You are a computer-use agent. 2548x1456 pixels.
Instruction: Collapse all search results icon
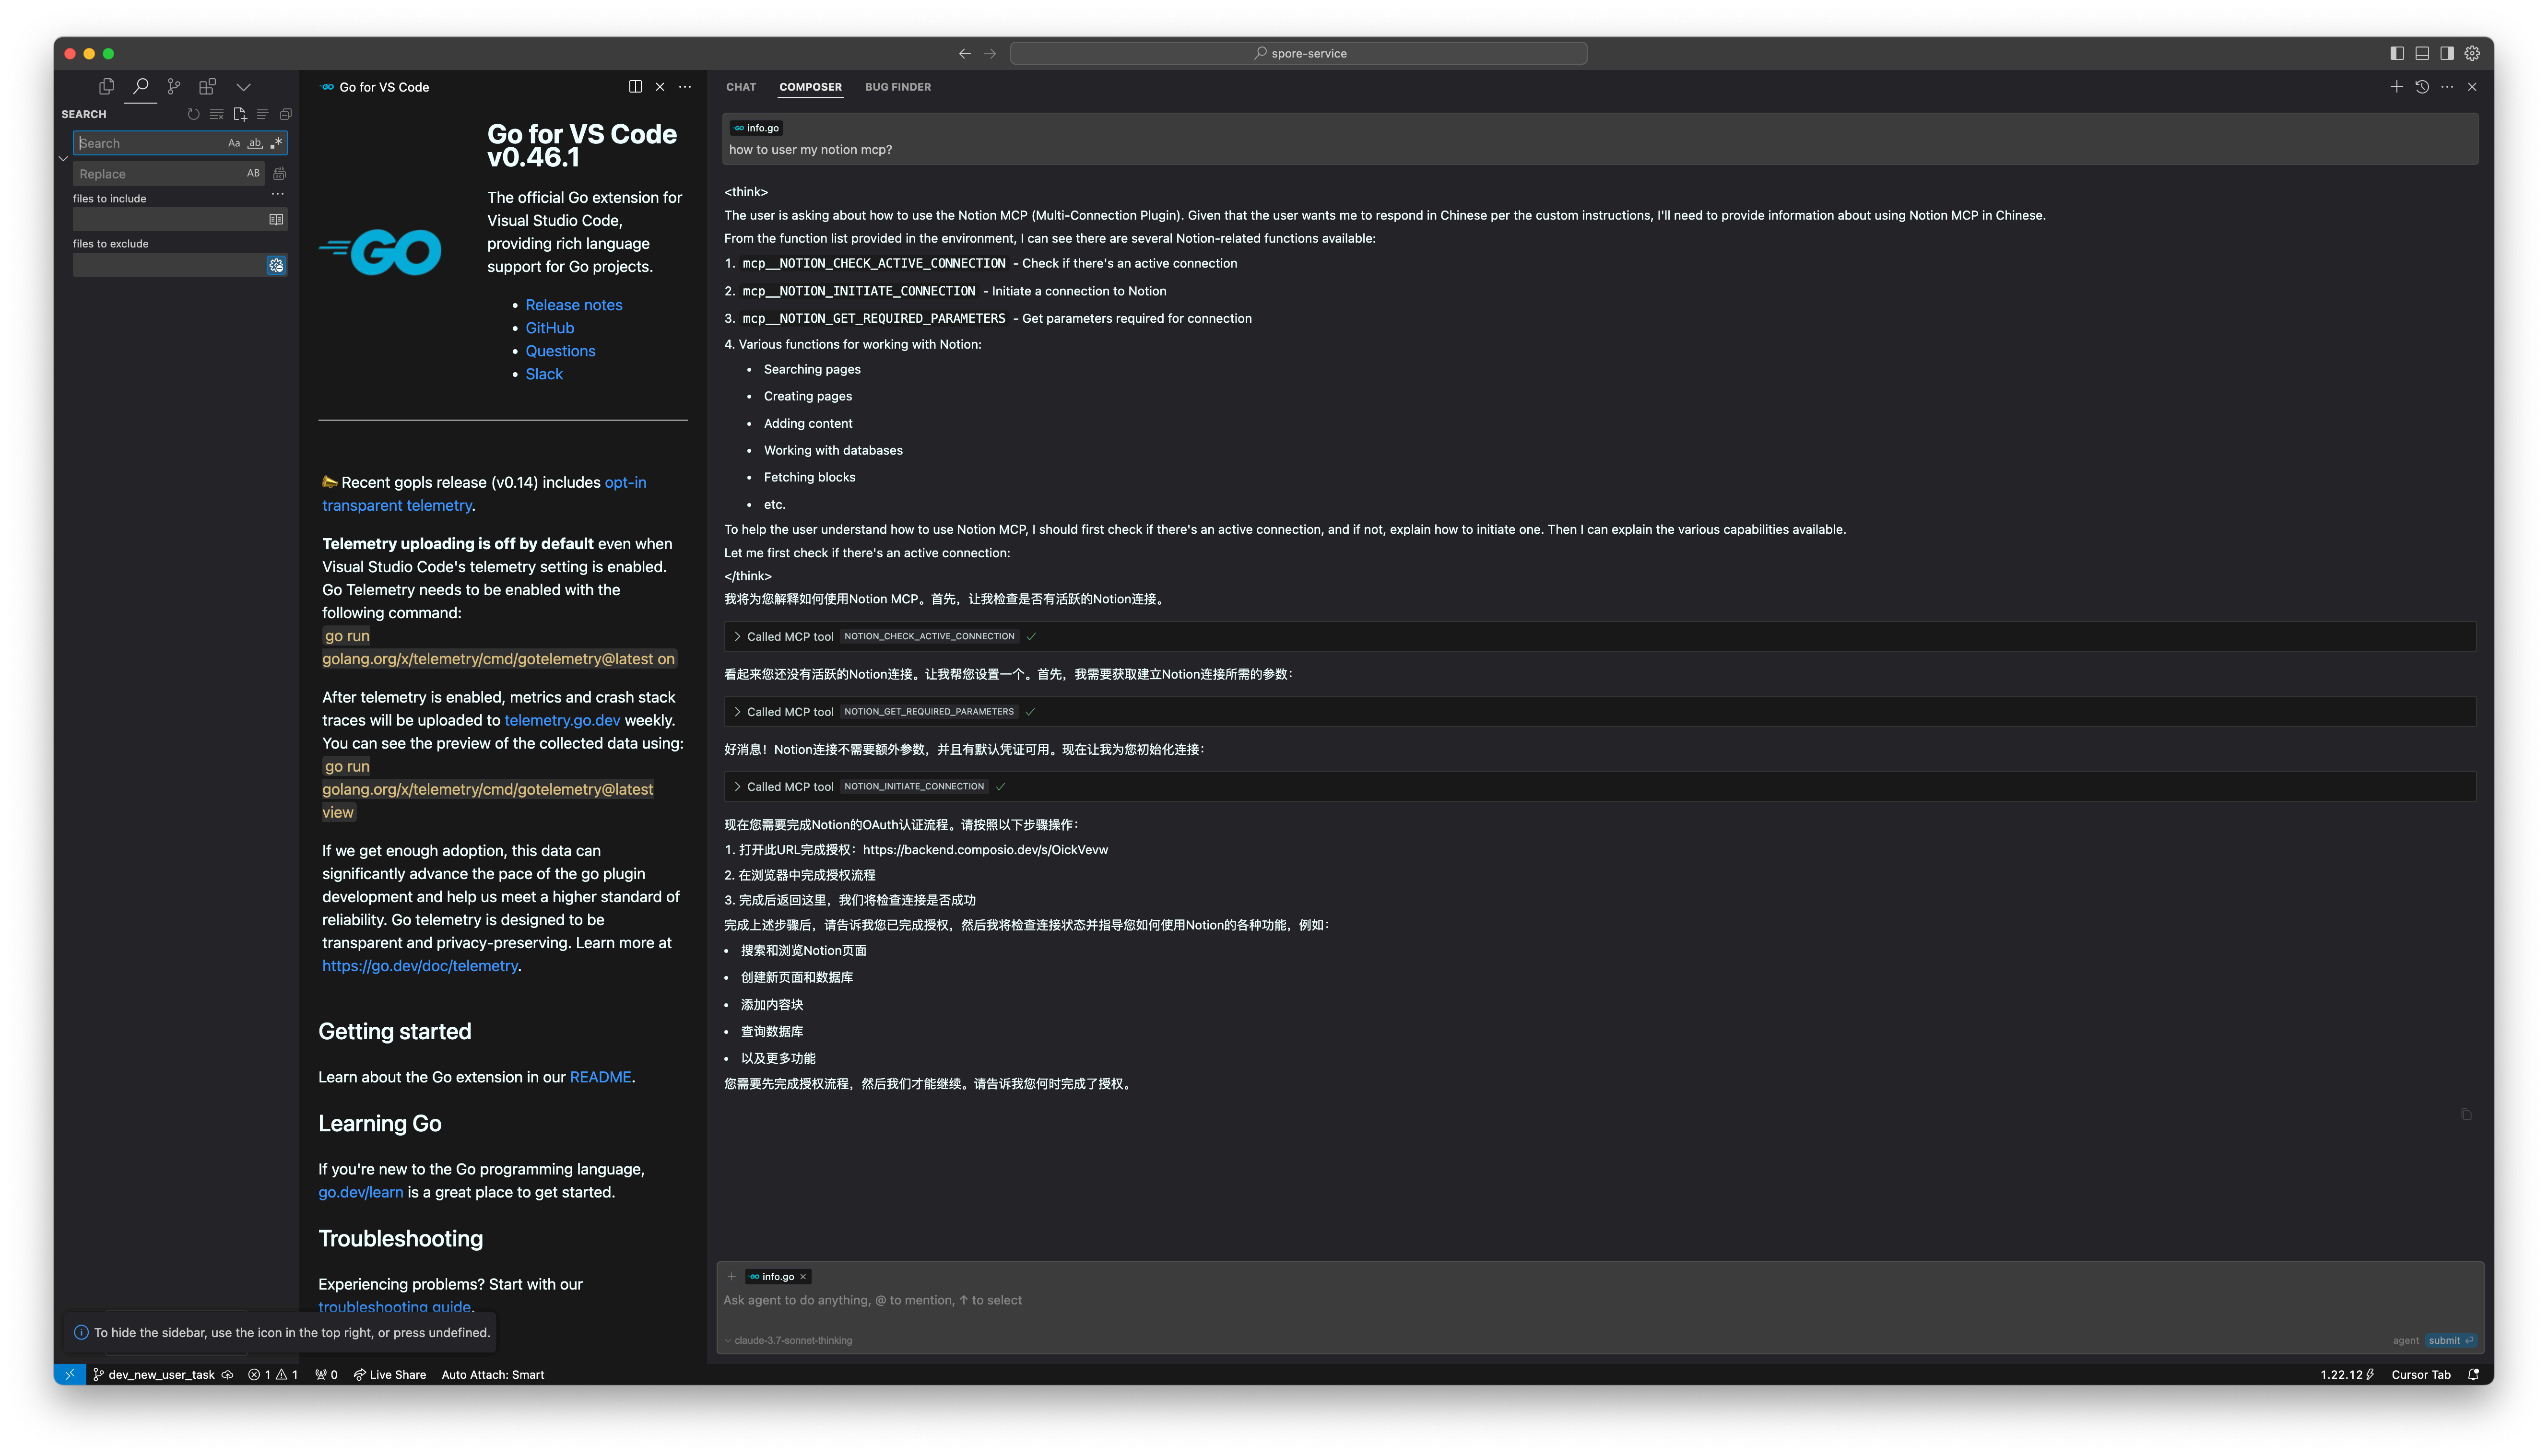tap(286, 114)
